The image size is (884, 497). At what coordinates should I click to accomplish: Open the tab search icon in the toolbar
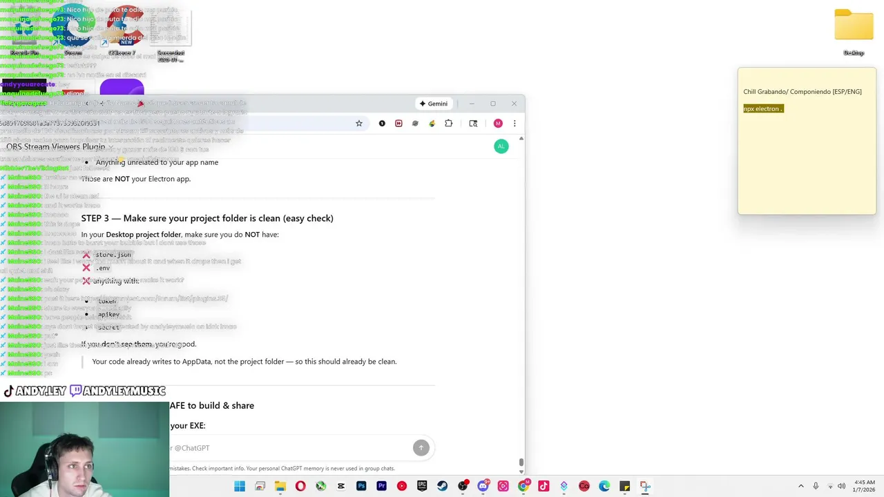click(473, 124)
